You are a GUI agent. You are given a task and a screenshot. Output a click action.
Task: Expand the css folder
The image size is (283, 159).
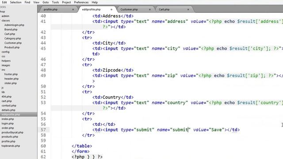pos(3,56)
